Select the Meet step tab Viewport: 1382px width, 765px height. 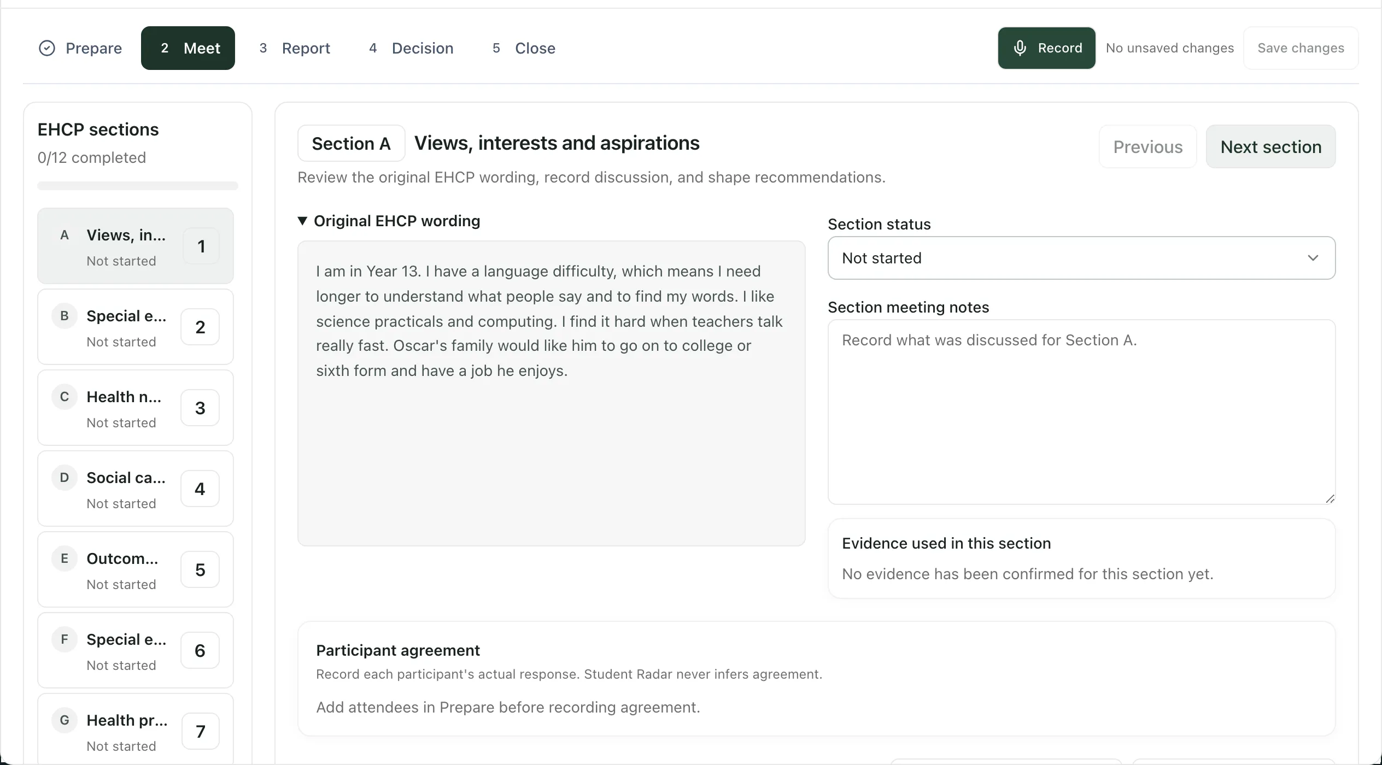pos(188,48)
